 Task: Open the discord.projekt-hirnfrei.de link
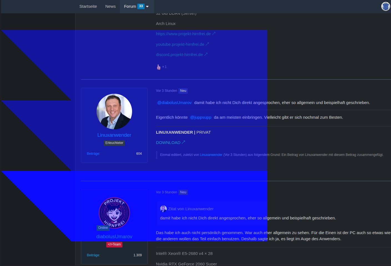pyautogui.click(x=180, y=55)
